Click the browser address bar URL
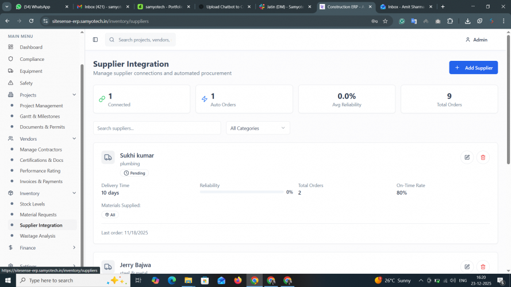The height and width of the screenshot is (287, 511). point(101,21)
